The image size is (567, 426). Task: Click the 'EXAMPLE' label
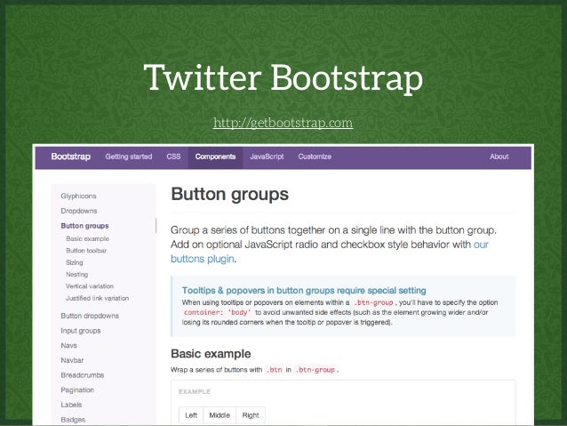point(195,391)
